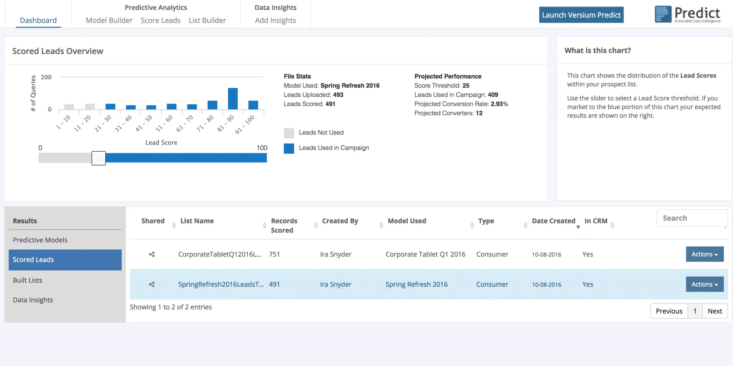Switch to Score Leads tab

point(160,20)
